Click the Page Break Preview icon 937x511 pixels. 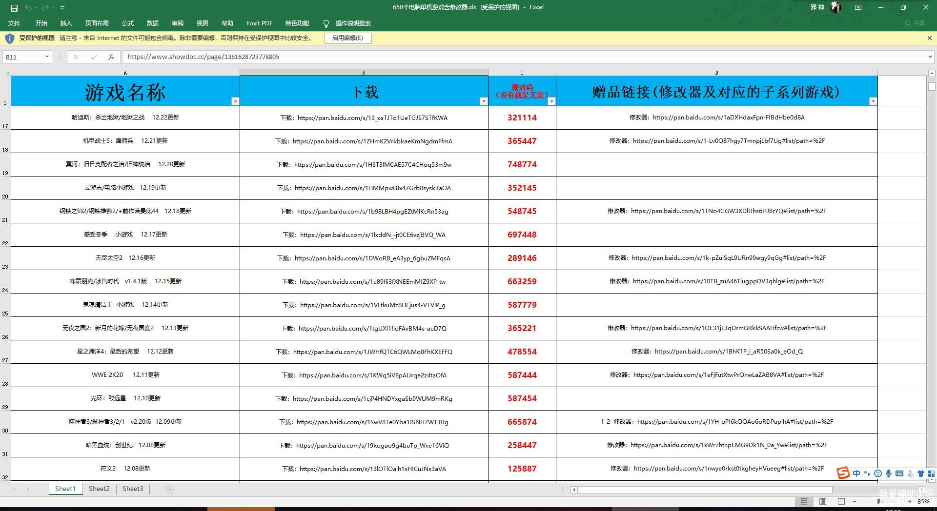(841, 501)
